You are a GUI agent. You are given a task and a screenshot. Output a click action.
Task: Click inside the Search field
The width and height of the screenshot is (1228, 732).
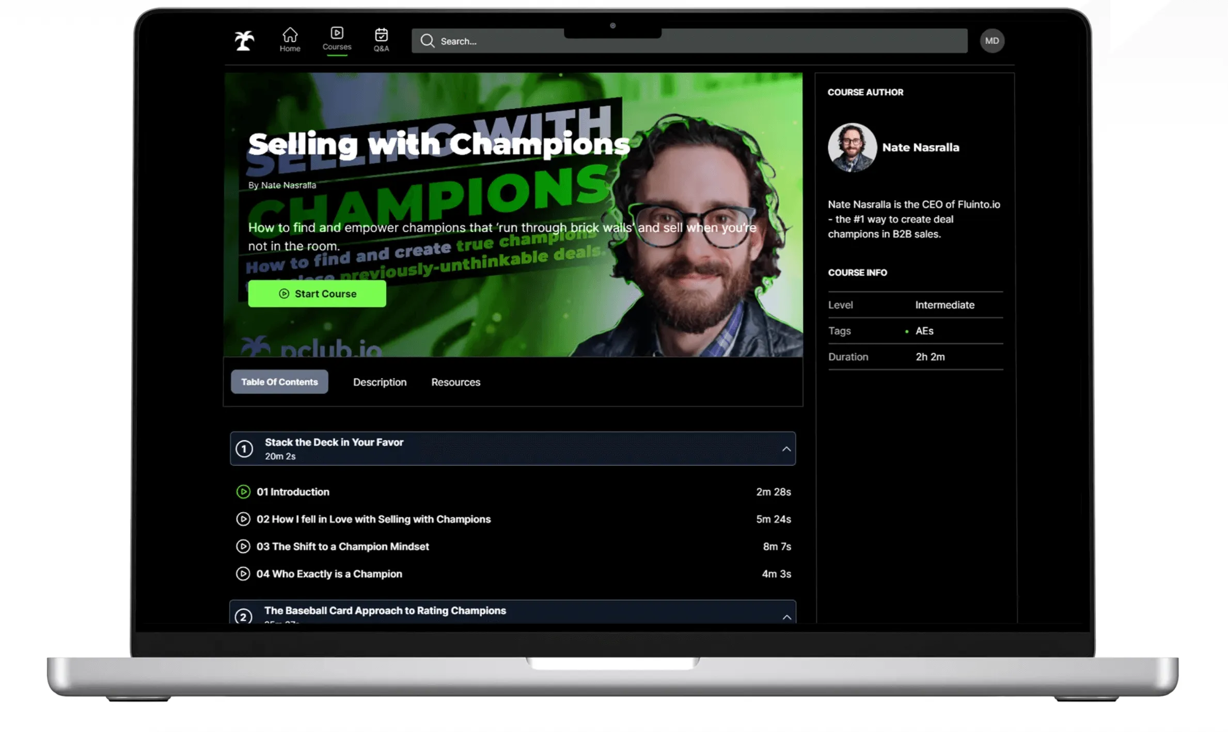click(x=689, y=41)
